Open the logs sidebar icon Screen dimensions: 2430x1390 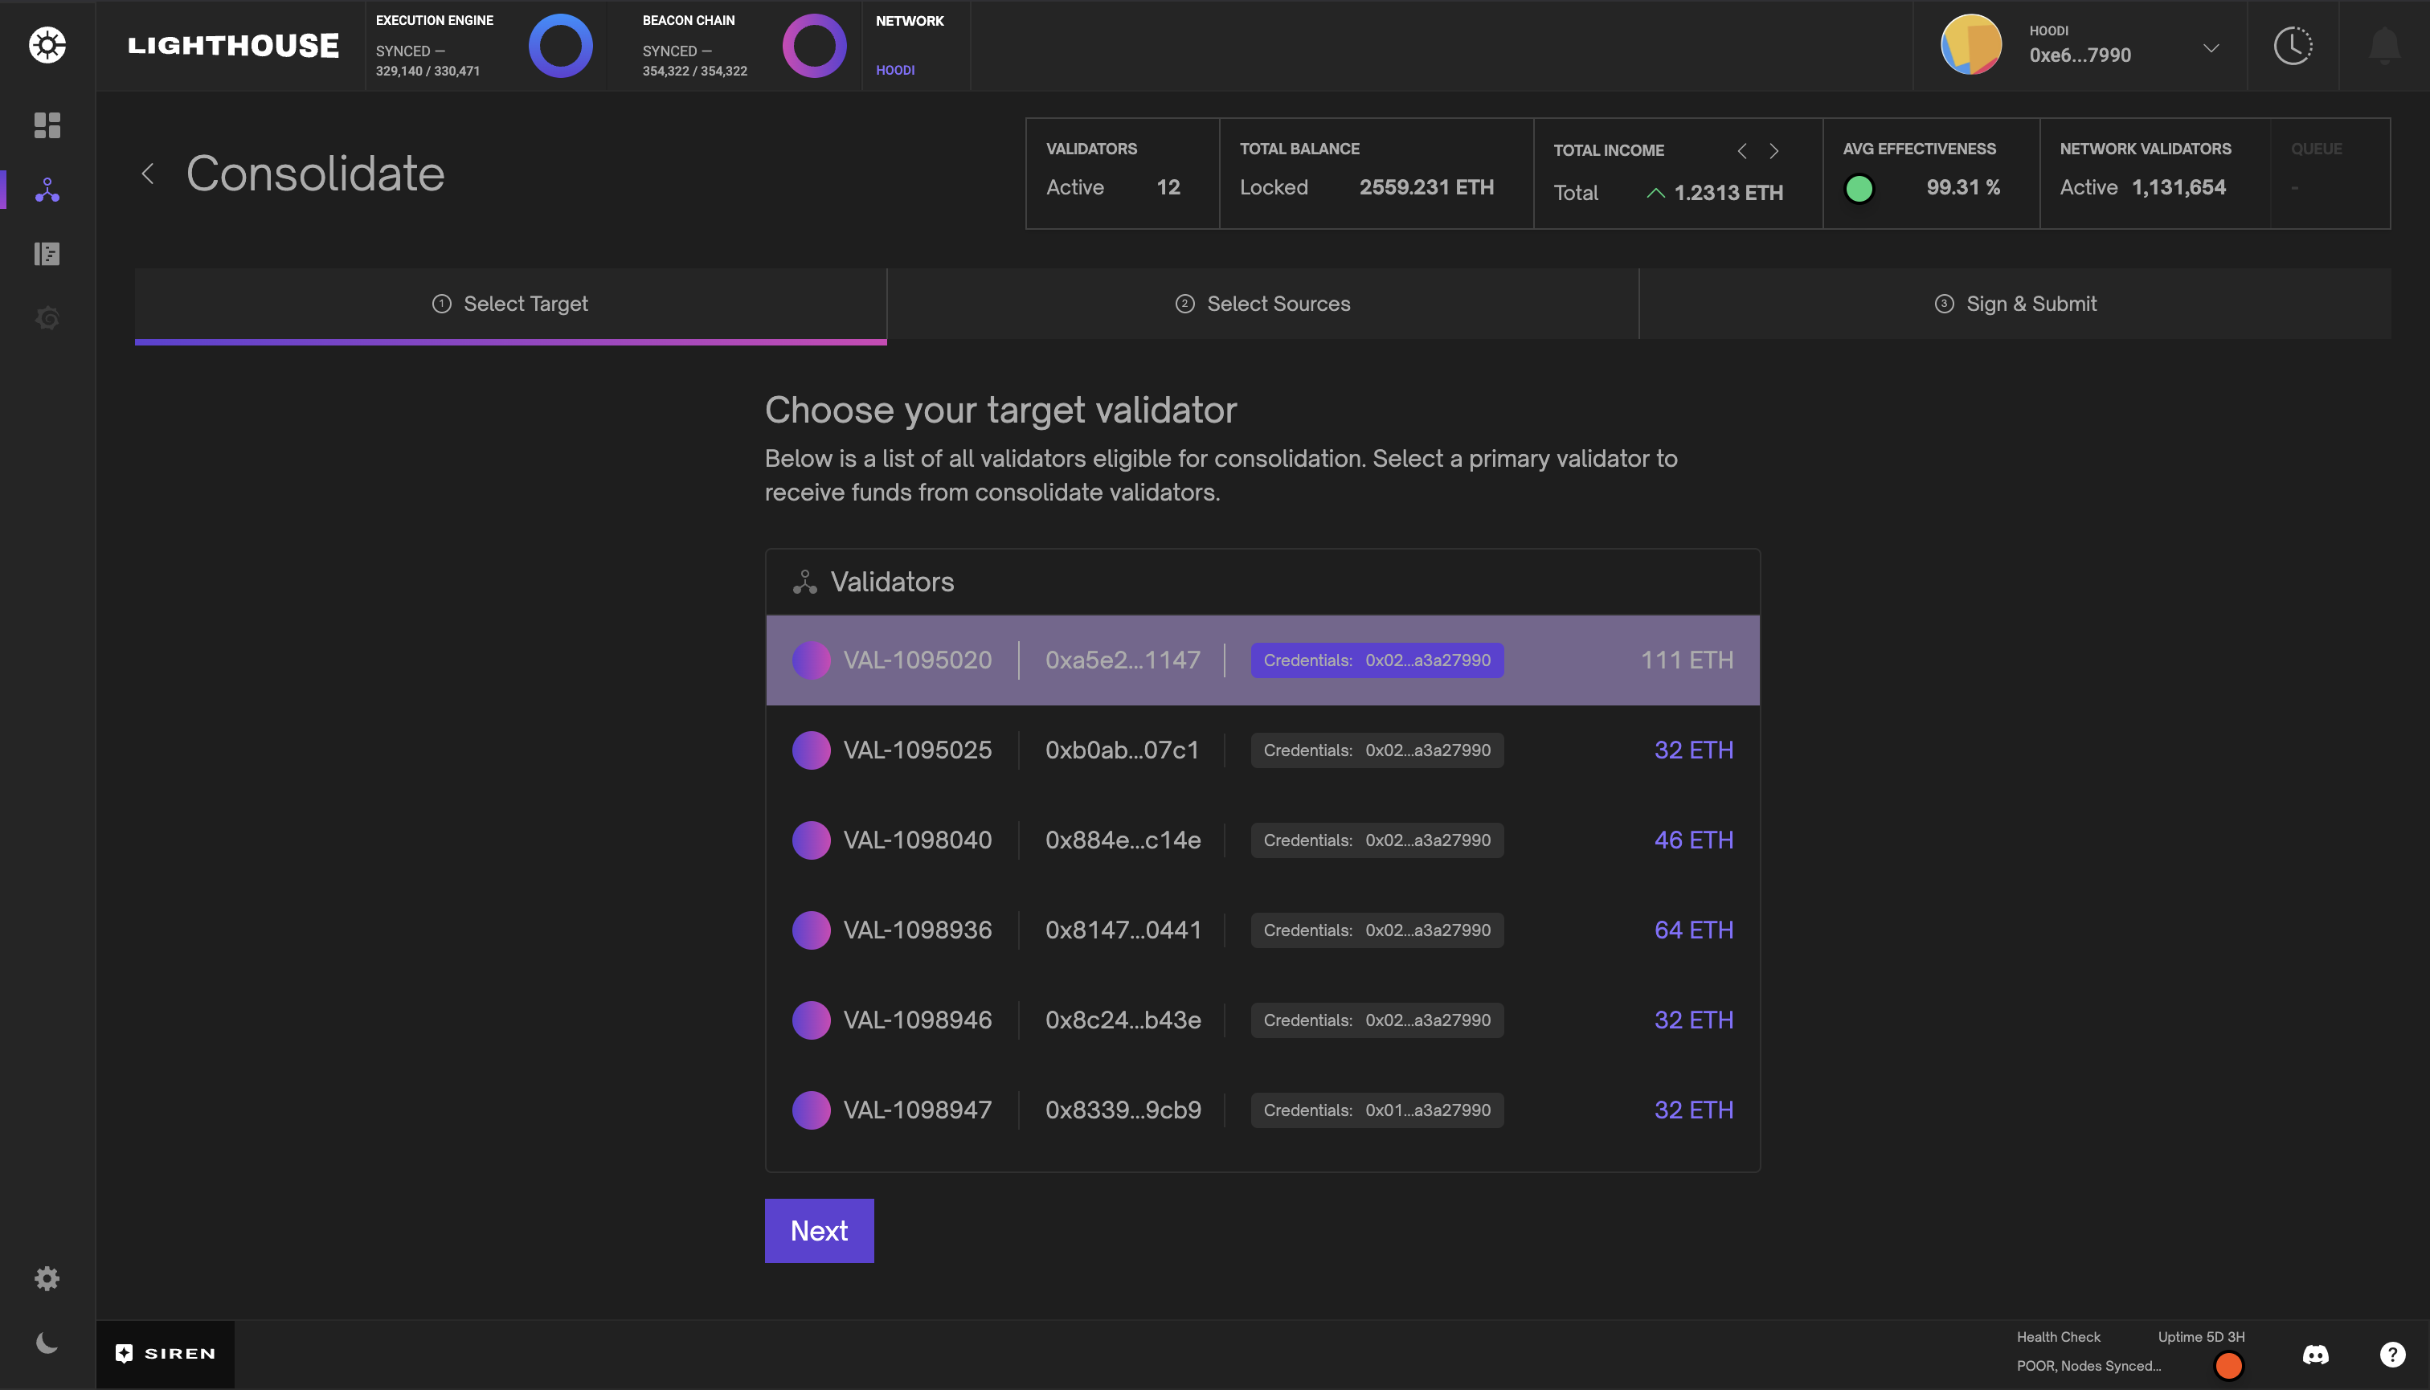(x=47, y=253)
